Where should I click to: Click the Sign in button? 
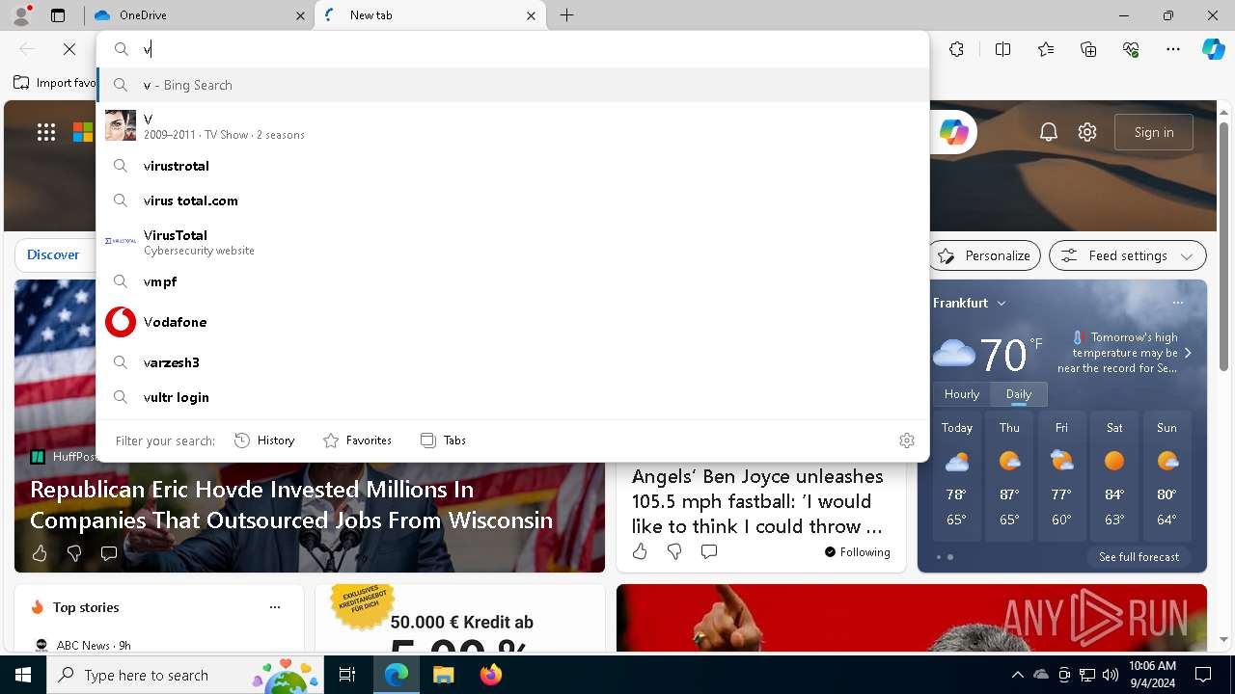(x=1154, y=133)
